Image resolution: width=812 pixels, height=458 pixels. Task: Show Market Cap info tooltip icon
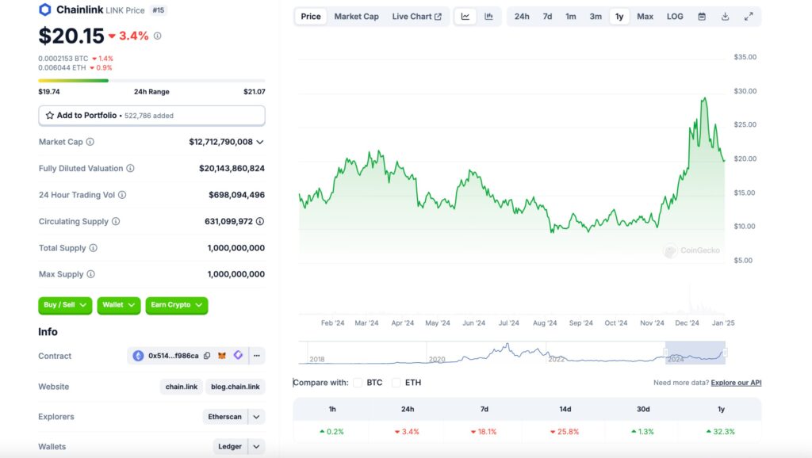pyautogui.click(x=90, y=142)
